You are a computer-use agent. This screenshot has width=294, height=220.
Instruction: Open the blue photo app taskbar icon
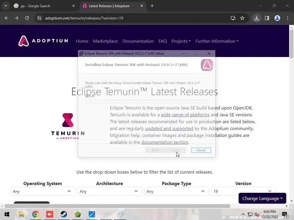pyautogui.click(x=92, y=214)
